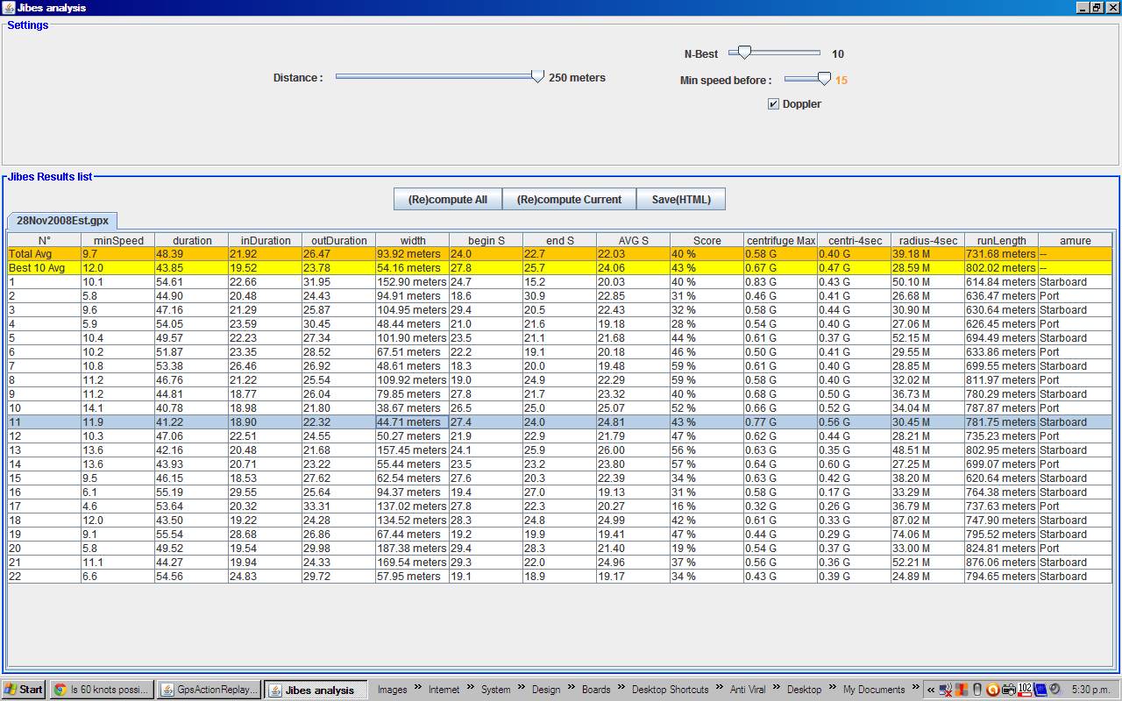Image resolution: width=1122 pixels, height=701 pixels.
Task: Click the 102 counter tray icon
Action: pos(1025,690)
